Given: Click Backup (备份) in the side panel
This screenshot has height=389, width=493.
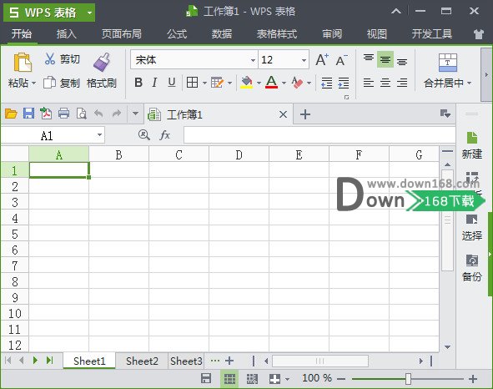Looking at the screenshot, I should 471,268.
